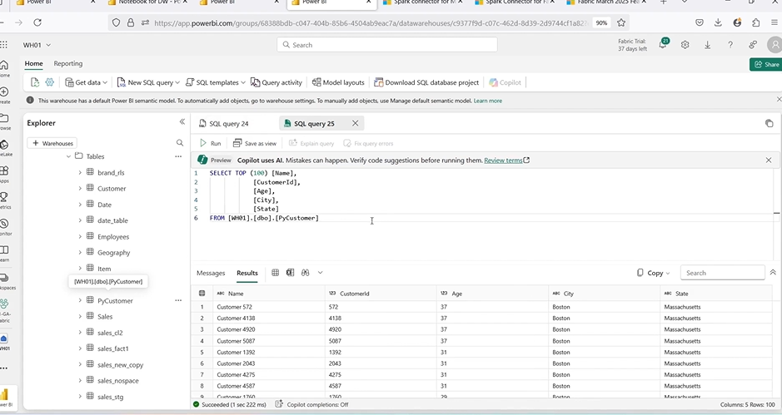Open notifications bell with badge 21
The height and width of the screenshot is (415, 782).
663,44
